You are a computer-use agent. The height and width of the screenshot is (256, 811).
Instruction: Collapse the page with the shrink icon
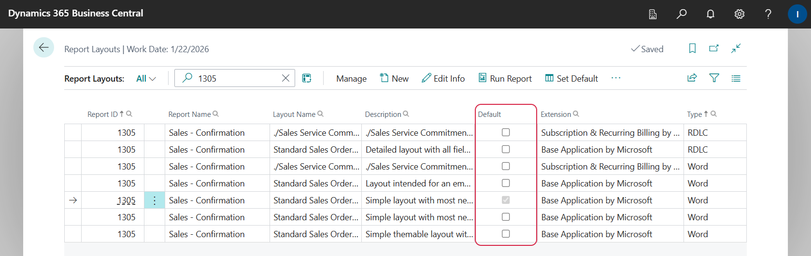[x=736, y=48]
